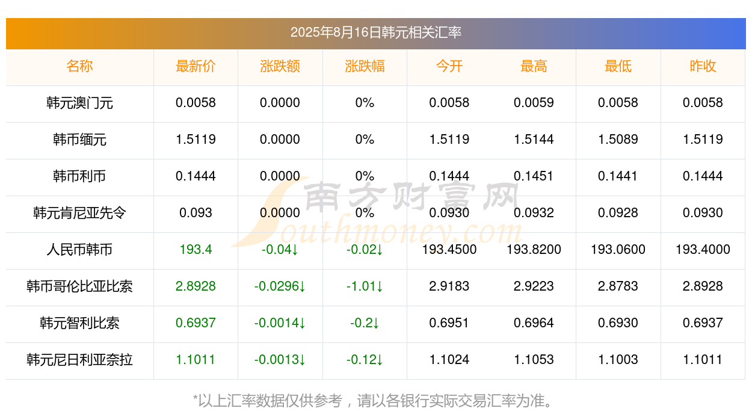Select low value 1.1003
The image size is (752, 420).
[x=618, y=360]
